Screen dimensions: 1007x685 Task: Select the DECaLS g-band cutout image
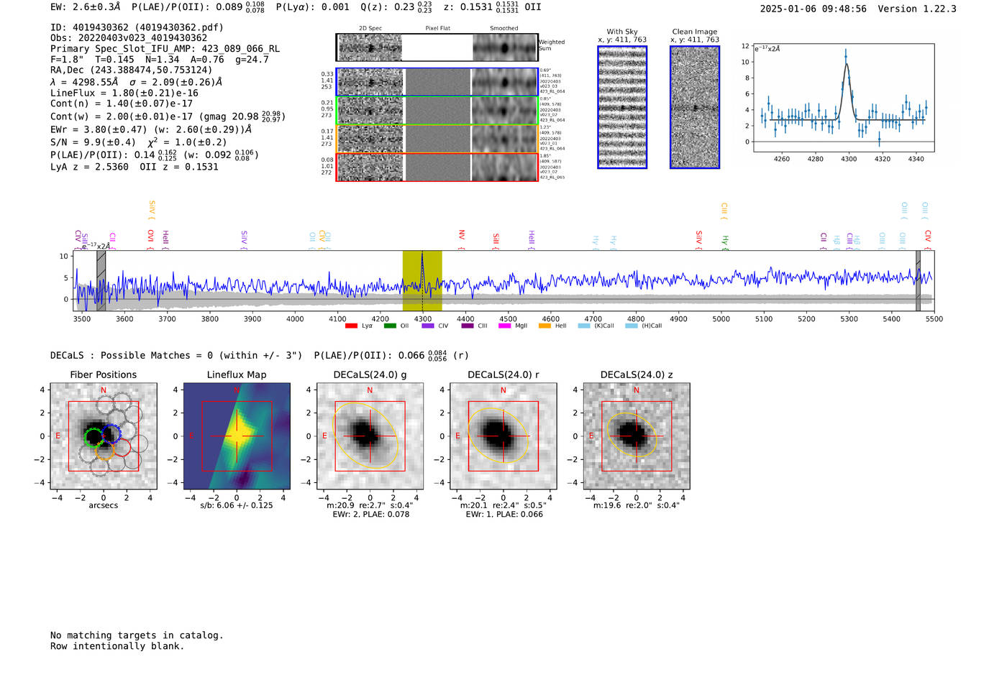pos(370,436)
